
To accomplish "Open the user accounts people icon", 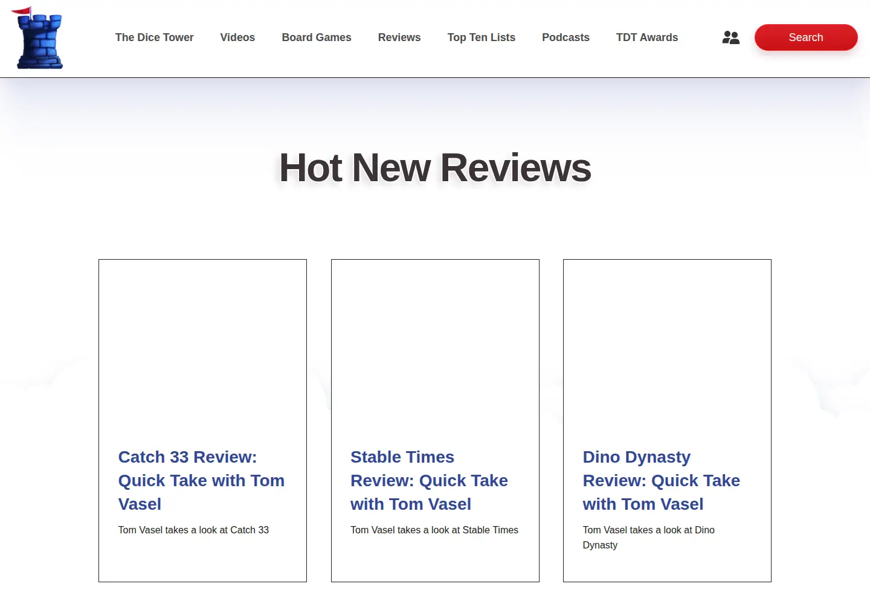I will [730, 37].
